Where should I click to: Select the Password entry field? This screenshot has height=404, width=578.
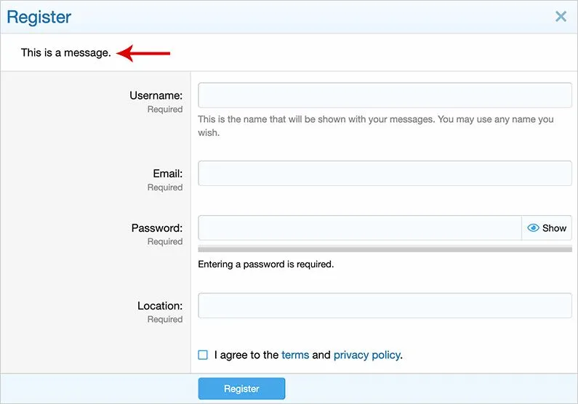359,228
